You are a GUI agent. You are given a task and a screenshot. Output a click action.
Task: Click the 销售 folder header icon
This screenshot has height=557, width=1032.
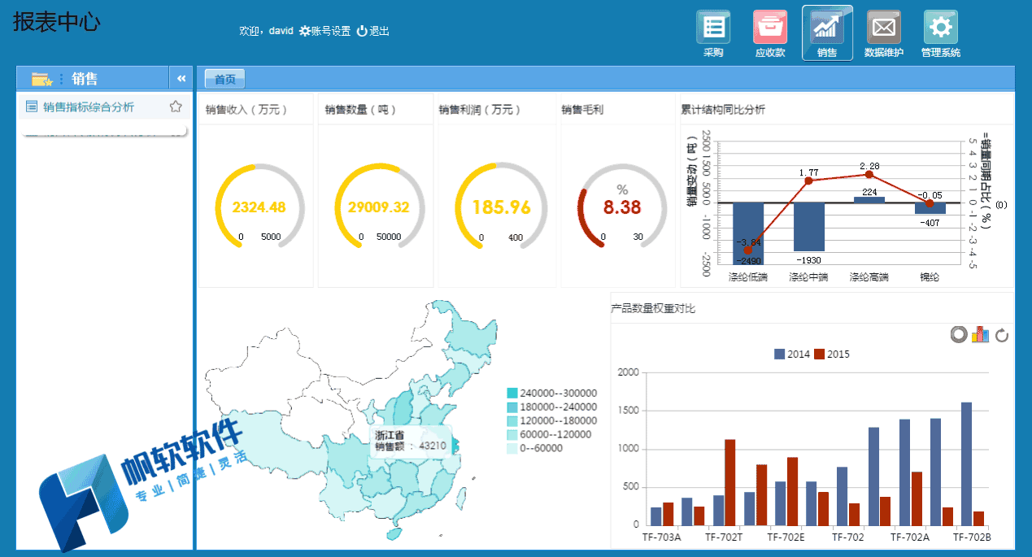[x=41, y=79]
